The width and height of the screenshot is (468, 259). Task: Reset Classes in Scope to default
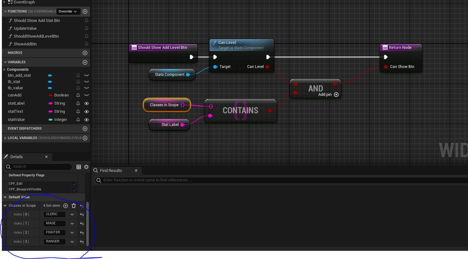[x=82, y=206]
